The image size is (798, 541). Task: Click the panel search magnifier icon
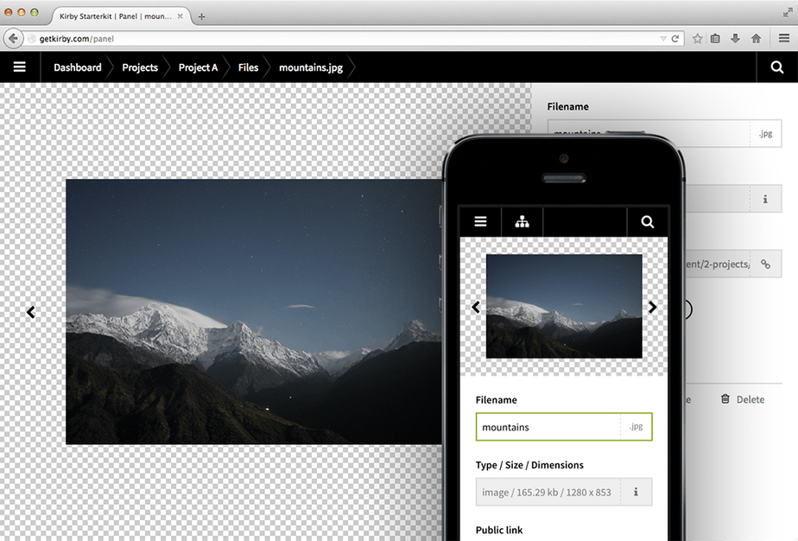[776, 67]
